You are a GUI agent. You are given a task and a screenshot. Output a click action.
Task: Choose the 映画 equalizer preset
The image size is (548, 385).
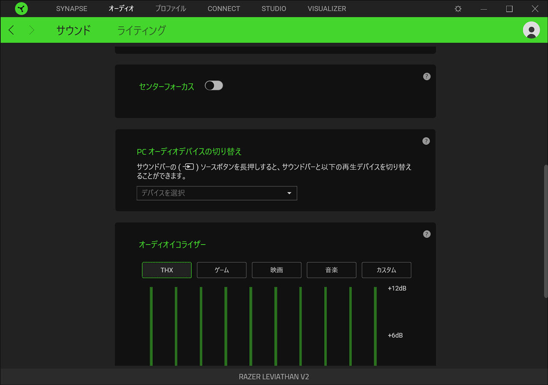277,270
